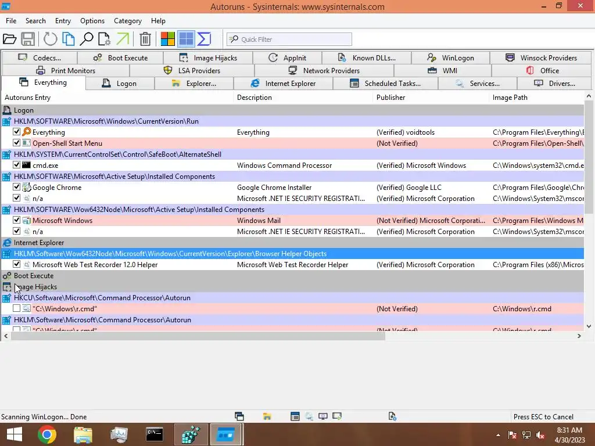Switch to the Logon tab
595x446 pixels.
coord(120,84)
